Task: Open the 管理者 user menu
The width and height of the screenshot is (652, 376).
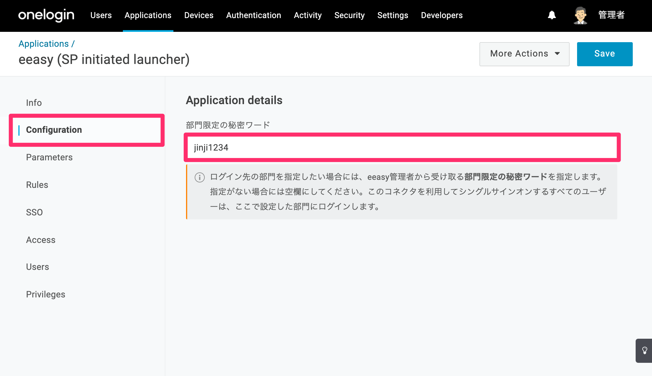Action: pos(611,15)
